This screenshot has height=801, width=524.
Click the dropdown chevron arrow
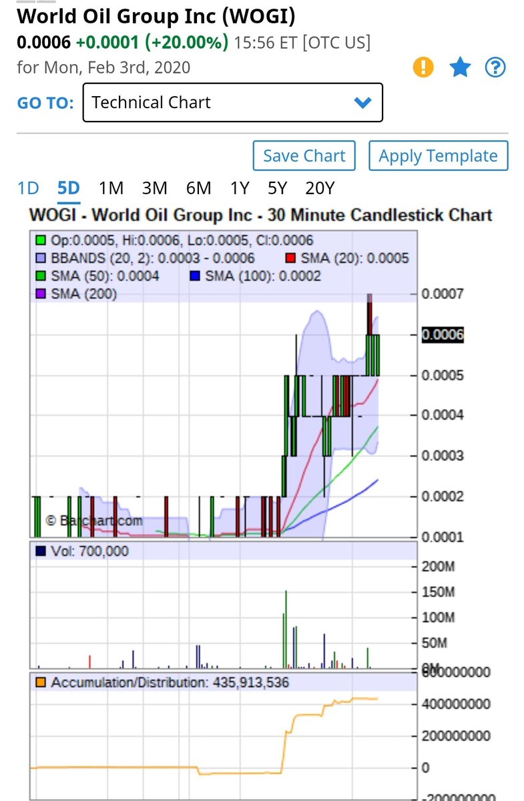(x=362, y=103)
